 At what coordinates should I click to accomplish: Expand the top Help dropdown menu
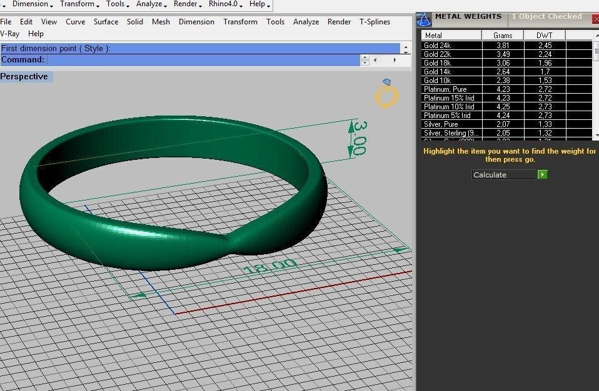pos(259,4)
